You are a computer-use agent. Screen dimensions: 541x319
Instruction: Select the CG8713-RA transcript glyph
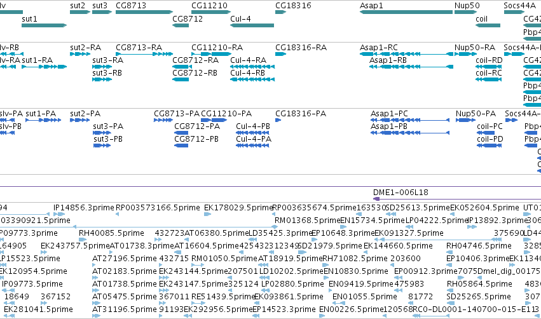click(144, 54)
